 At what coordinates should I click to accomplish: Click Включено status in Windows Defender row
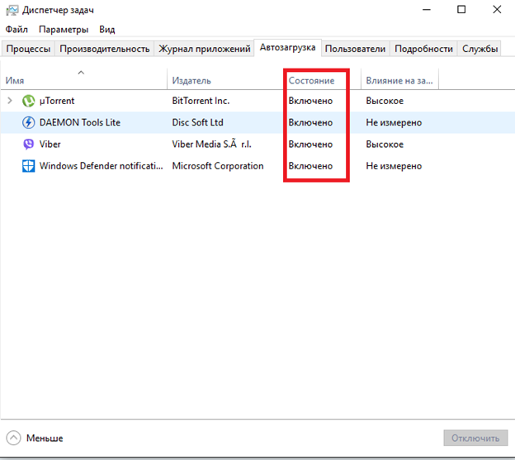[310, 166]
